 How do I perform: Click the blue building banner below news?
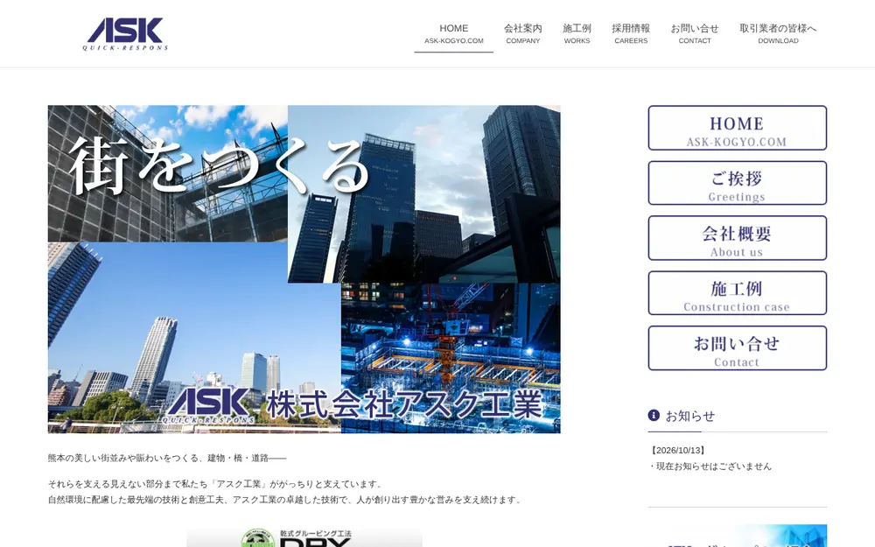pos(737,536)
